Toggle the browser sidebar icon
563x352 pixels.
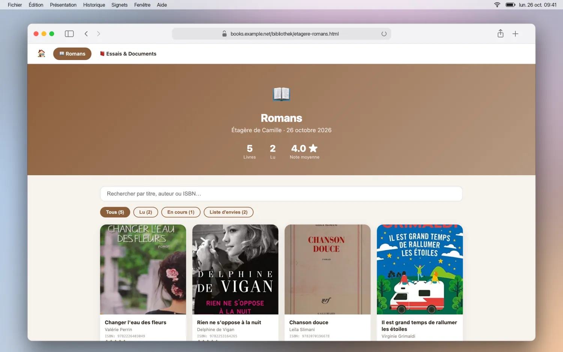coord(69,34)
